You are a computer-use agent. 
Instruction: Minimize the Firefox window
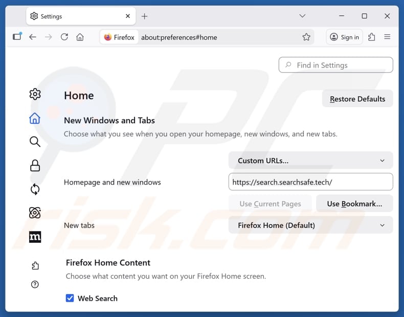(342, 16)
